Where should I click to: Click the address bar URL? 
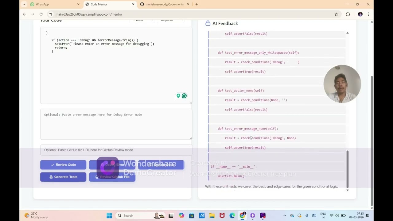pos(89,14)
